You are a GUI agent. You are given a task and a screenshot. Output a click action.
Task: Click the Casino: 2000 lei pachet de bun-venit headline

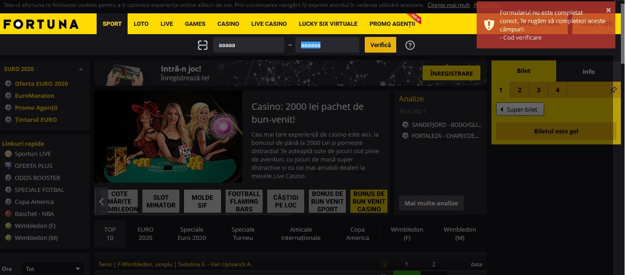click(307, 113)
